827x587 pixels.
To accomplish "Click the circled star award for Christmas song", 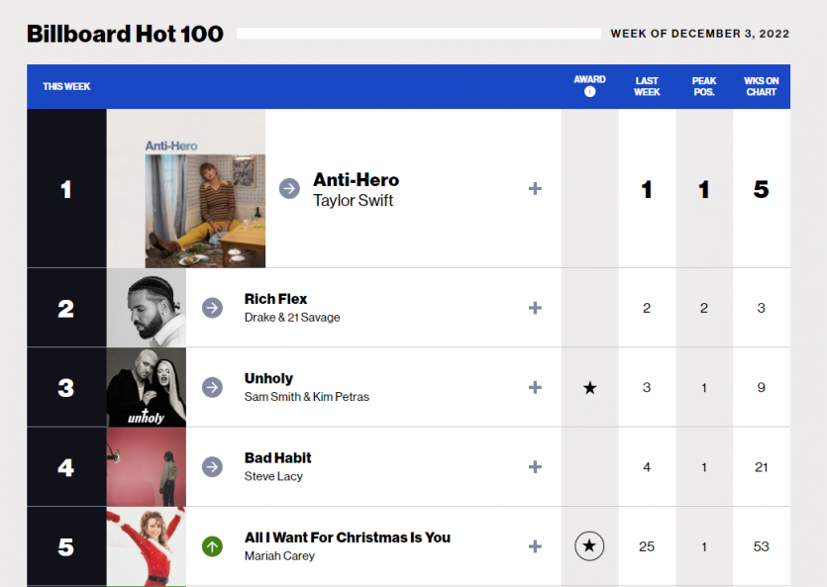I will (589, 546).
